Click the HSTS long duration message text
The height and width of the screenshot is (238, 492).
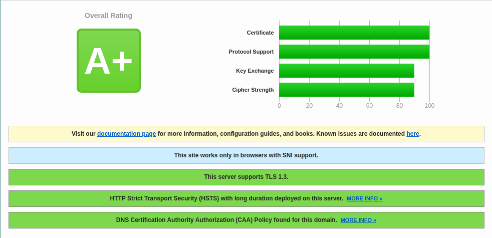pyautogui.click(x=226, y=198)
